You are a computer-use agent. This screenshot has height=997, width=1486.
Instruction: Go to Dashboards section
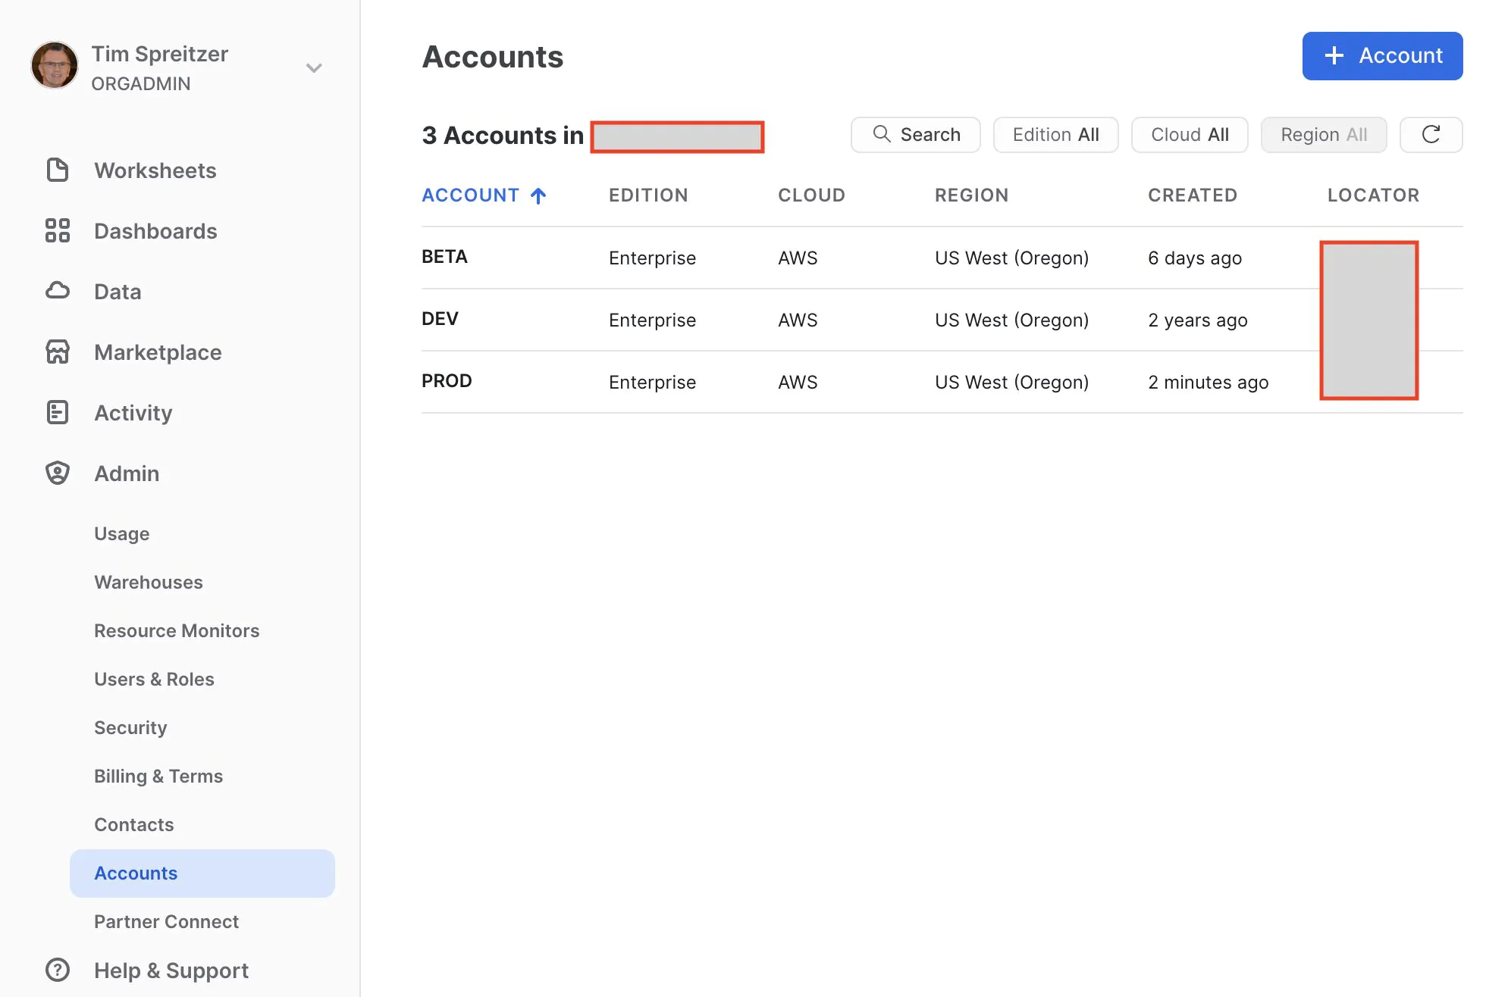pyautogui.click(x=155, y=231)
